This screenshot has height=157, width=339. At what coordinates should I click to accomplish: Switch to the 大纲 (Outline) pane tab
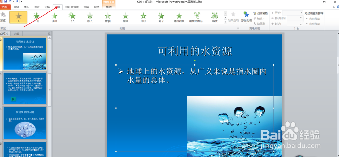[x=16, y=34]
